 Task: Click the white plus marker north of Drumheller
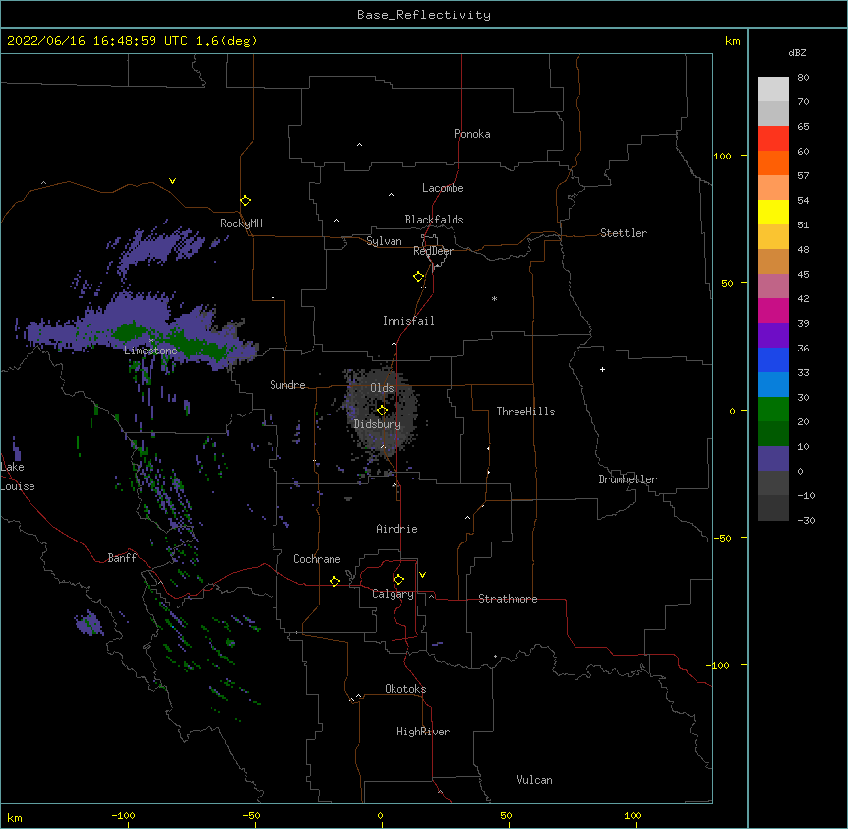tap(602, 369)
